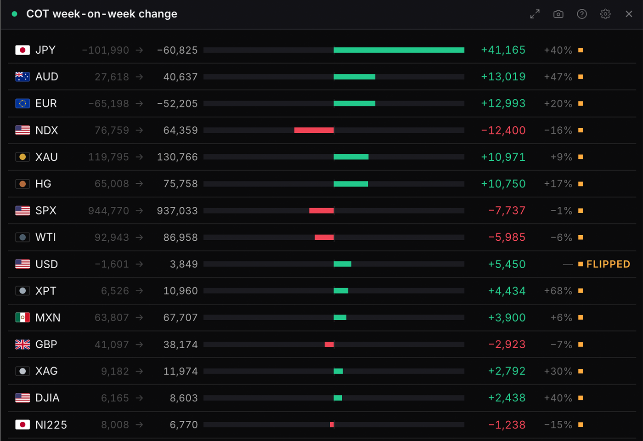This screenshot has width=643, height=441.
Task: Select the SPX symbol label
Action: tap(46, 210)
